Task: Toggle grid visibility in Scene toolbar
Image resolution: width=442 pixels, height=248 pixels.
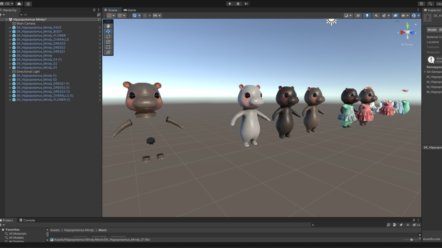Action: (x=134, y=15)
